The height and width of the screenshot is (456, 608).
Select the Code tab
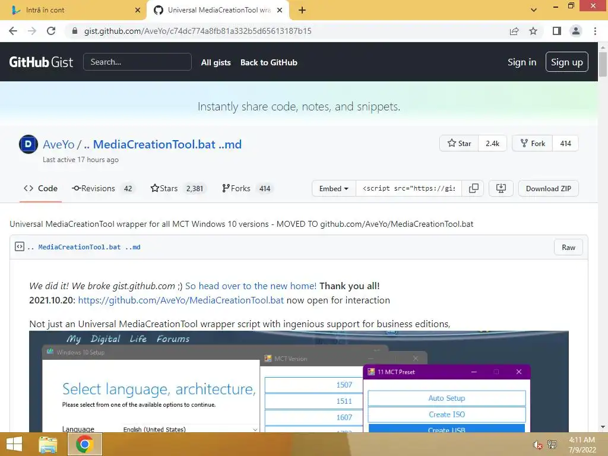41,188
